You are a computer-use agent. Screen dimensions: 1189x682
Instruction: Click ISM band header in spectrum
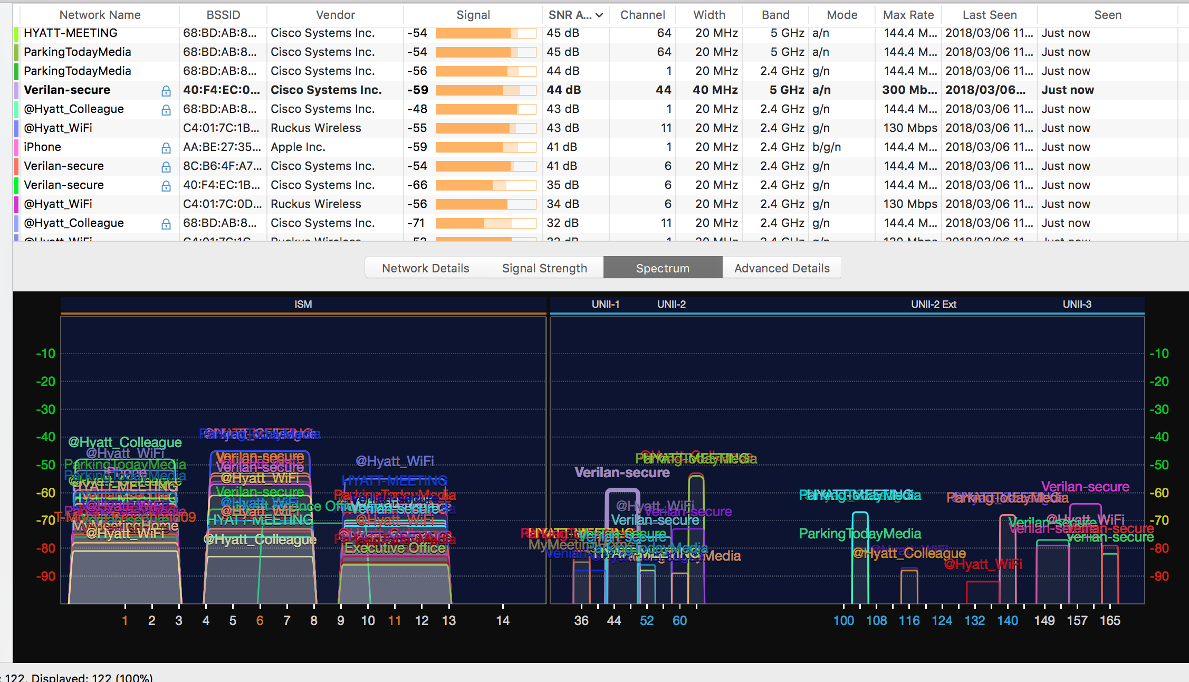tap(303, 305)
